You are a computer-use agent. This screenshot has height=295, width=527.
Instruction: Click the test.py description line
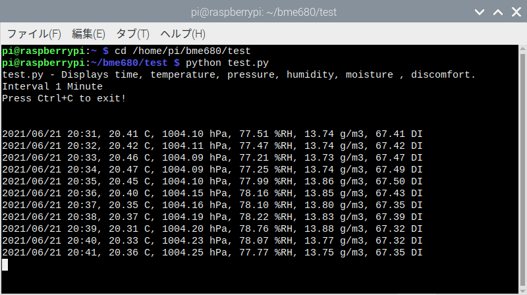(238, 74)
